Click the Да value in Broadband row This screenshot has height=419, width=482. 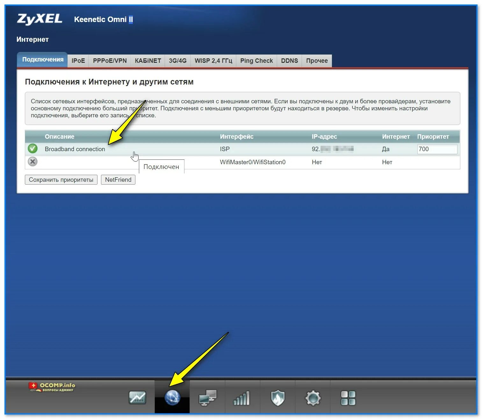(x=385, y=149)
